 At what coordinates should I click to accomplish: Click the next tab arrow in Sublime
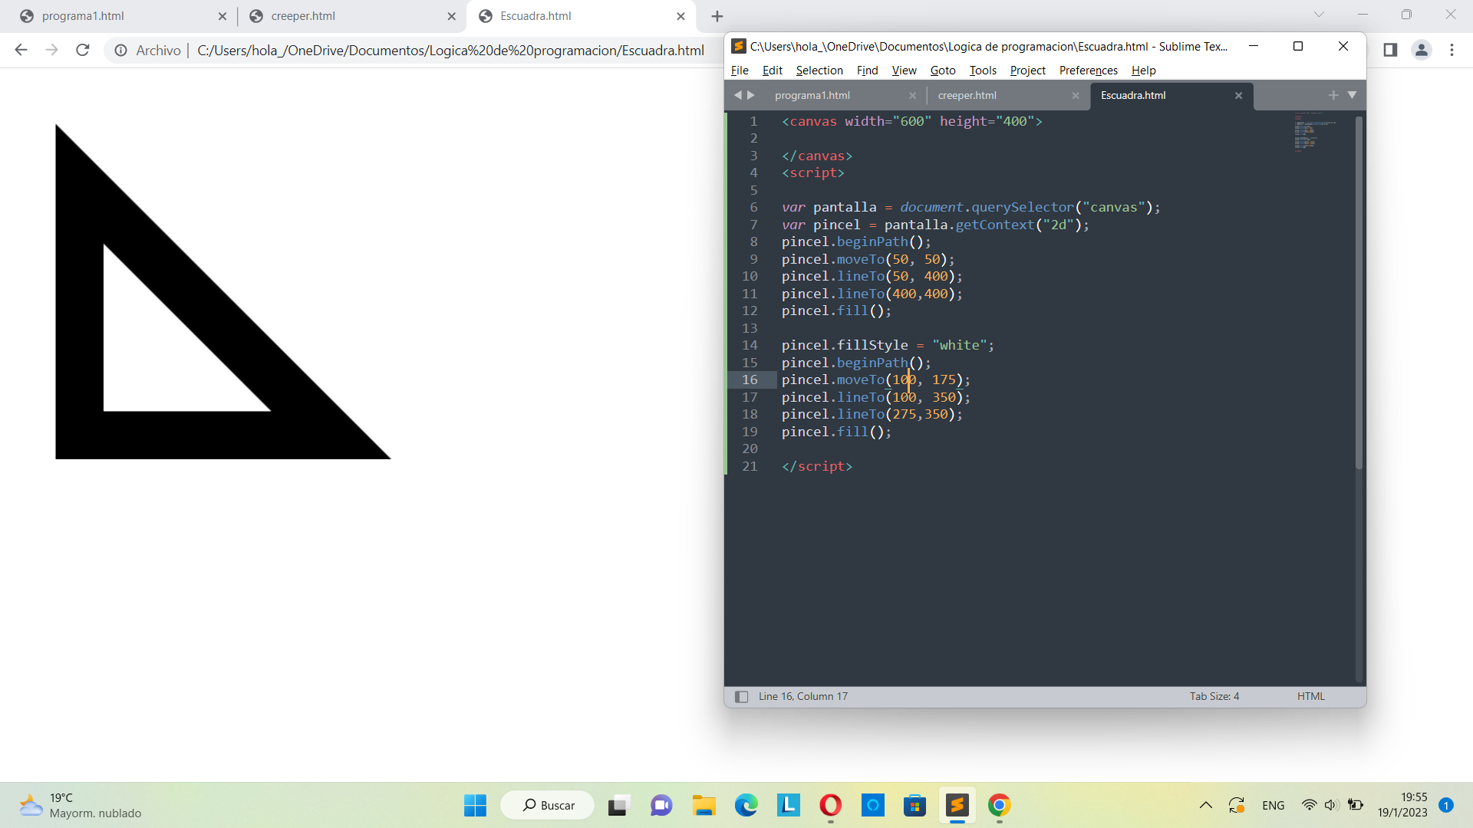751,95
